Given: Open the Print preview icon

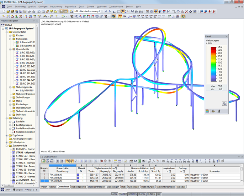Looking at the screenshot, I should [33, 11].
